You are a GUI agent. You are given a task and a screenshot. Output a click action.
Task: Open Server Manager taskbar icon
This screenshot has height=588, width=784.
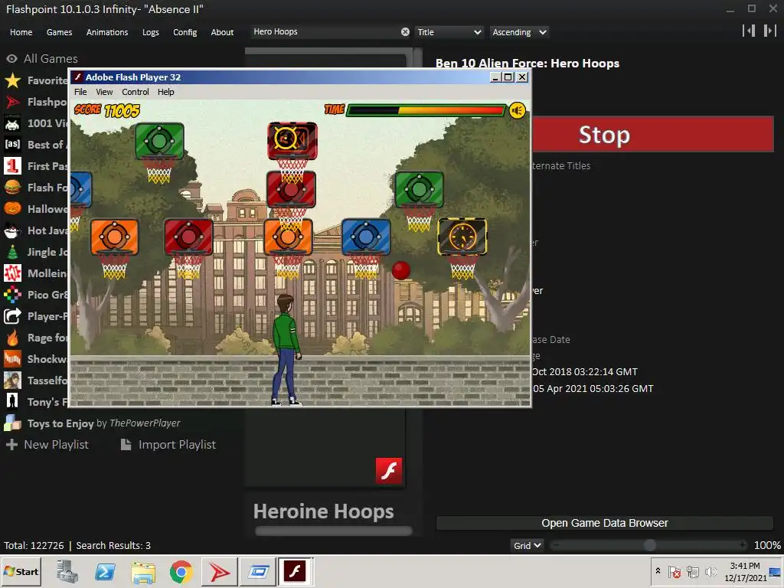pyautogui.click(x=67, y=571)
